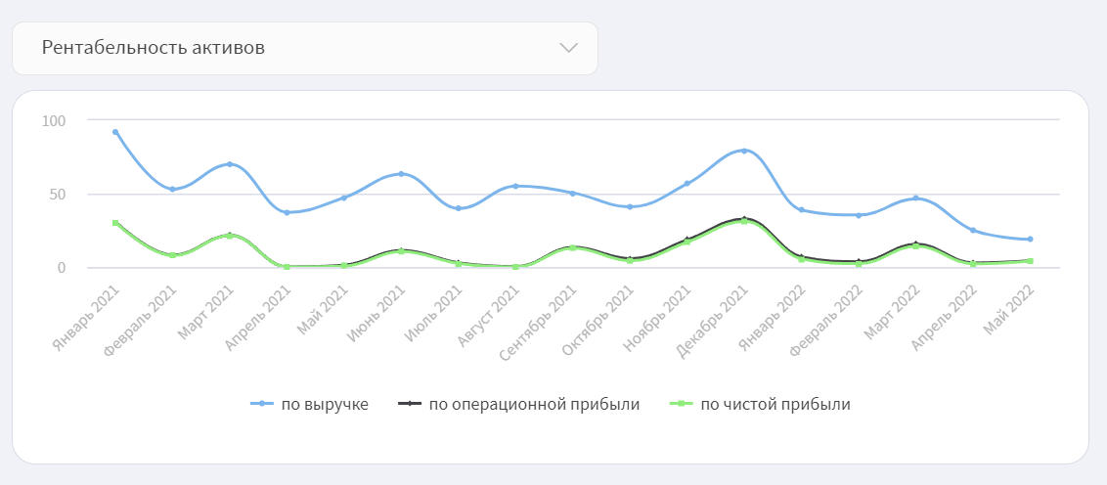Click the Июнь 2021 blue data point

pyautogui.click(x=401, y=174)
